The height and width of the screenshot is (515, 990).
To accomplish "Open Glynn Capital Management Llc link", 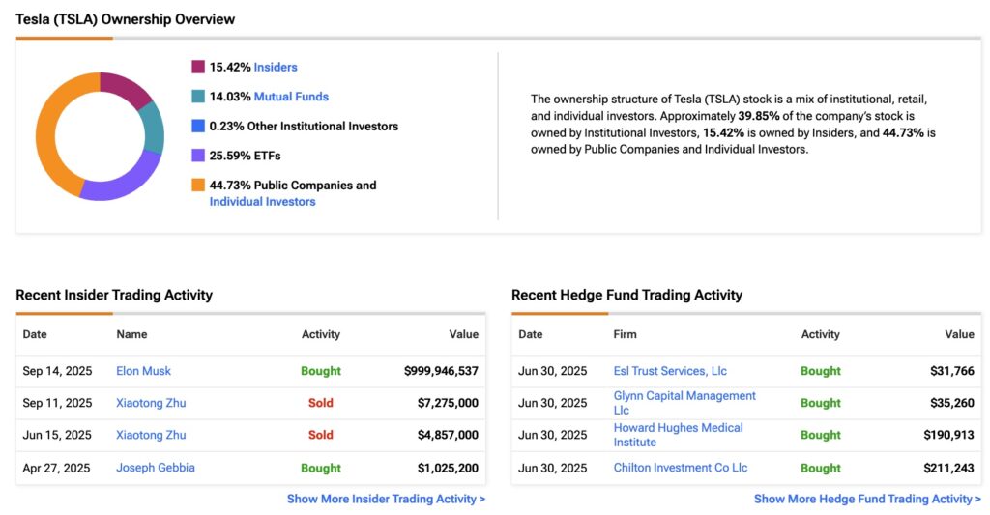I will click(x=684, y=403).
